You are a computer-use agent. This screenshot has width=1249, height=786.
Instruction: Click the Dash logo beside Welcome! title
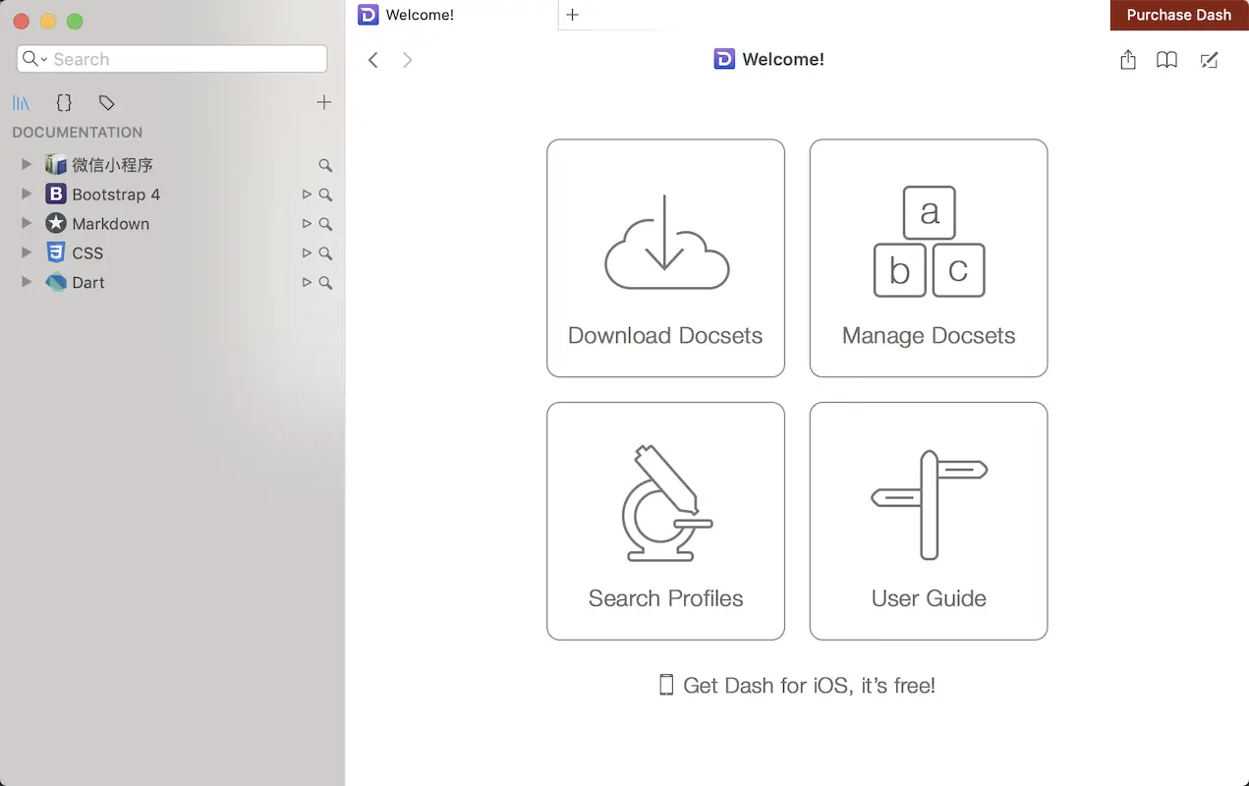point(724,60)
